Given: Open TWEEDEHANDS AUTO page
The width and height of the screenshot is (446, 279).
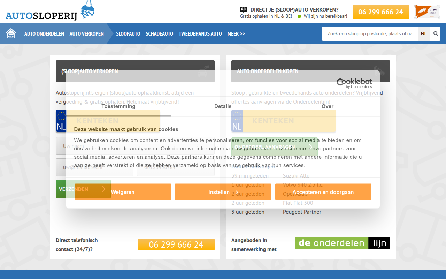Looking at the screenshot, I should click(200, 34).
